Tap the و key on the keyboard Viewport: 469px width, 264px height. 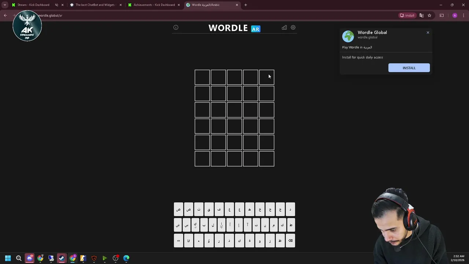pos(260,241)
